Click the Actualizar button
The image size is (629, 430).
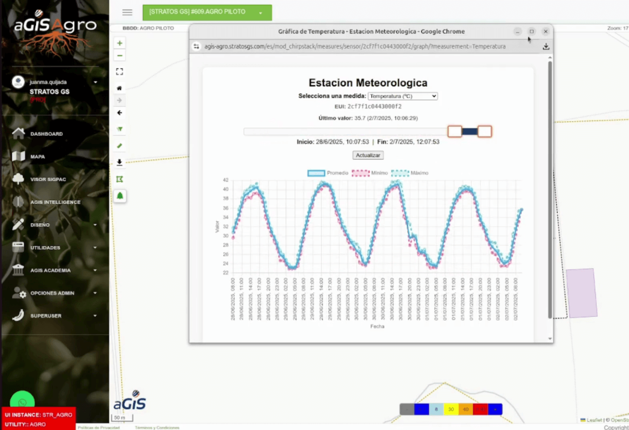368,155
